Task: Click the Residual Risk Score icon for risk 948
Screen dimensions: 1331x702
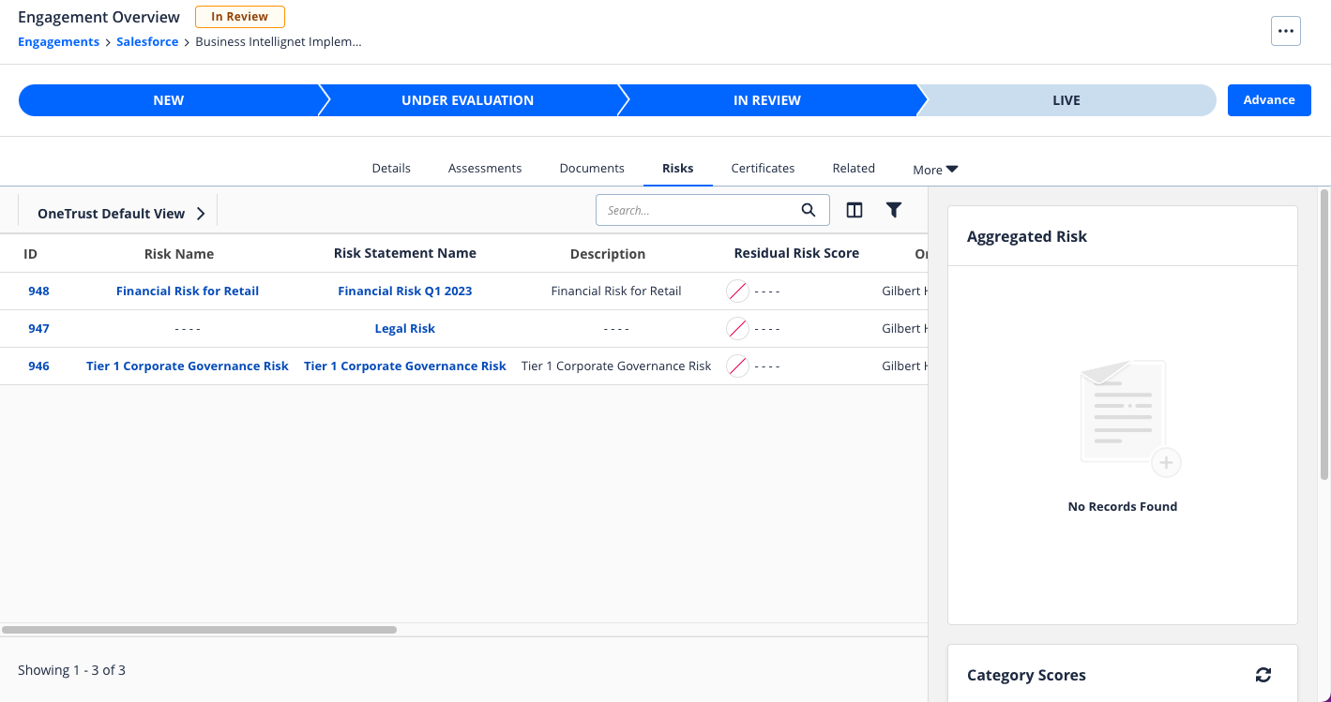Action: (x=736, y=291)
